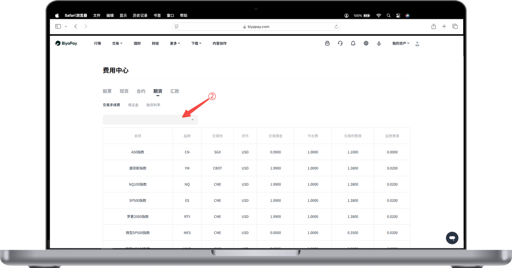
Task: Open the customer support headset icon
Action: pyautogui.click(x=340, y=43)
